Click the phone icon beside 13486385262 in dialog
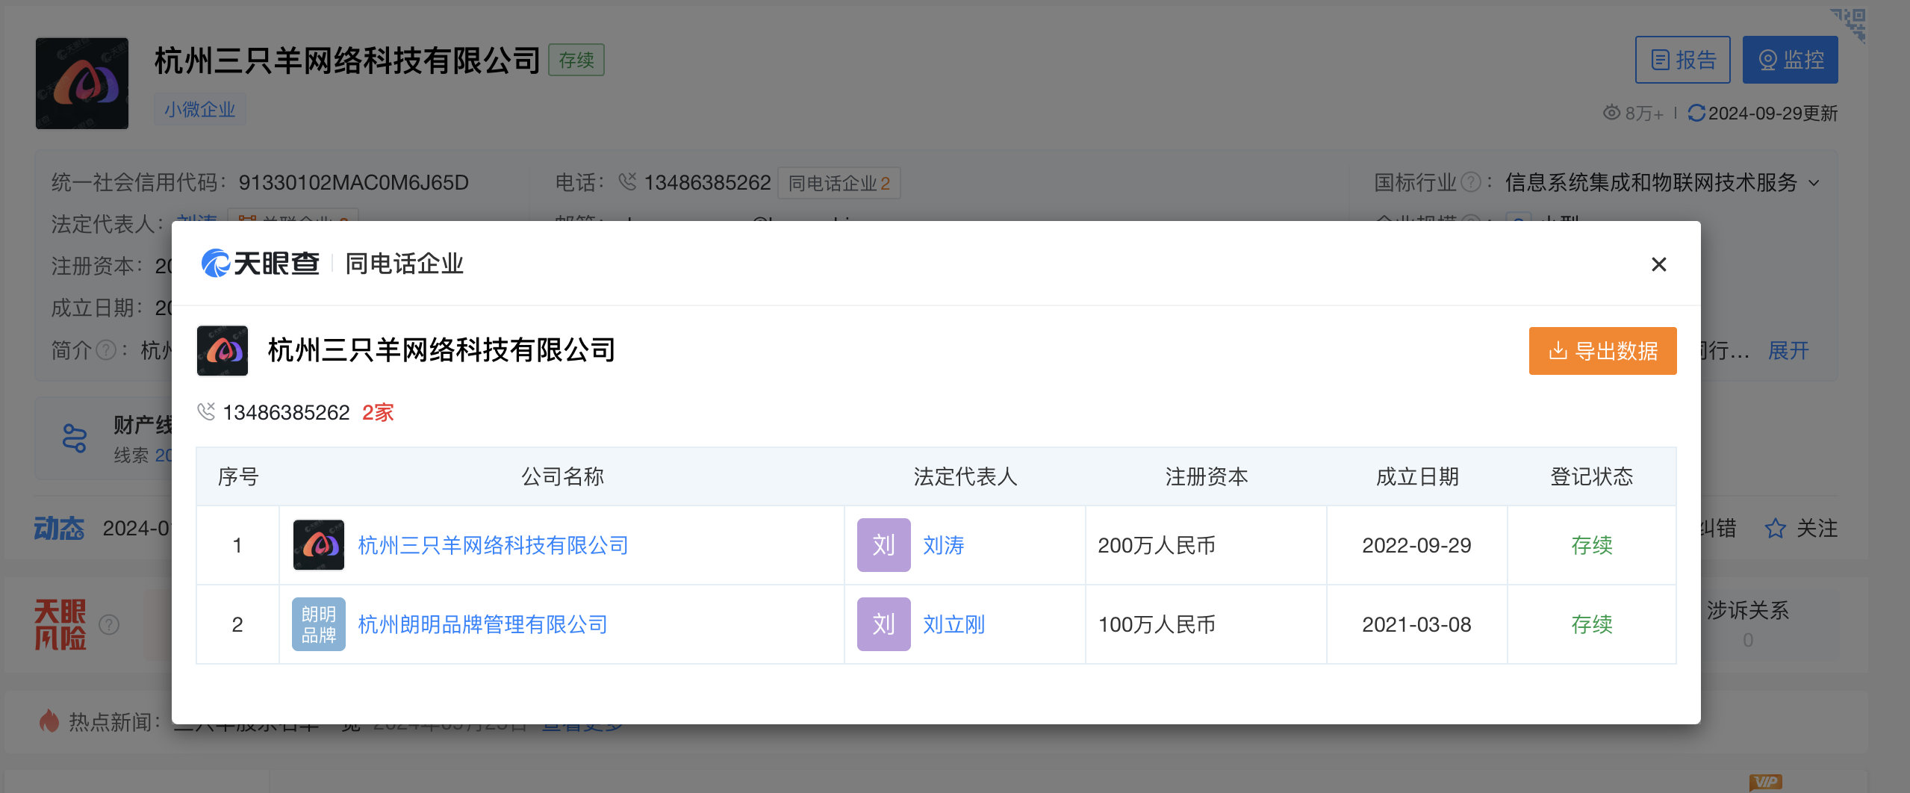 [206, 411]
